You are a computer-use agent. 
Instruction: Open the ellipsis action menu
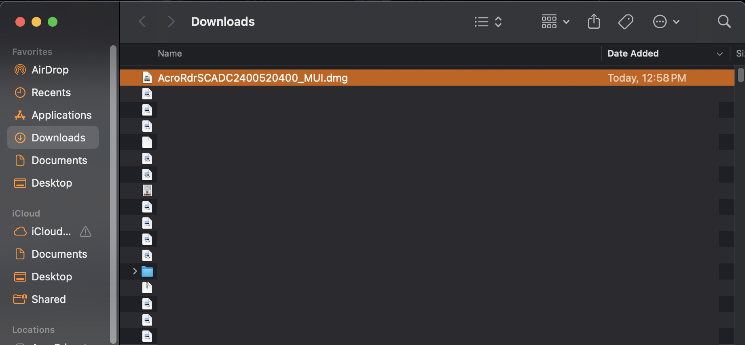click(666, 21)
